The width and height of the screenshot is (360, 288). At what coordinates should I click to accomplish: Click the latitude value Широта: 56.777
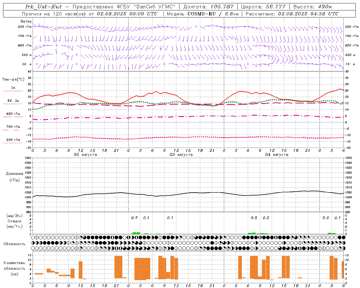point(263,7)
